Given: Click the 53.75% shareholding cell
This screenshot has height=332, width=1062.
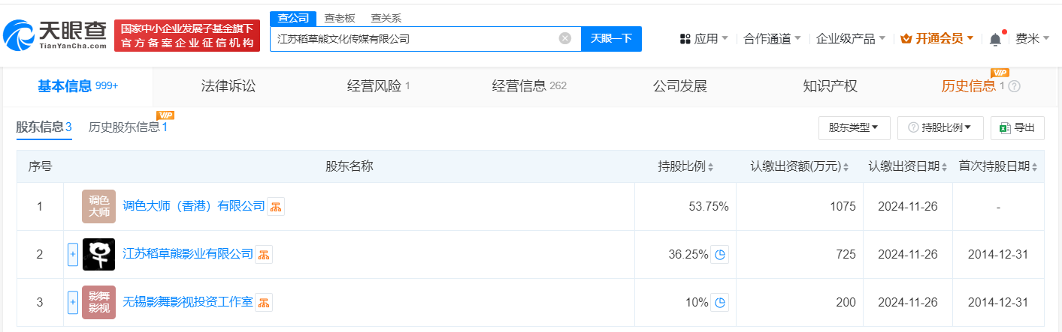Looking at the screenshot, I should pos(685,207).
